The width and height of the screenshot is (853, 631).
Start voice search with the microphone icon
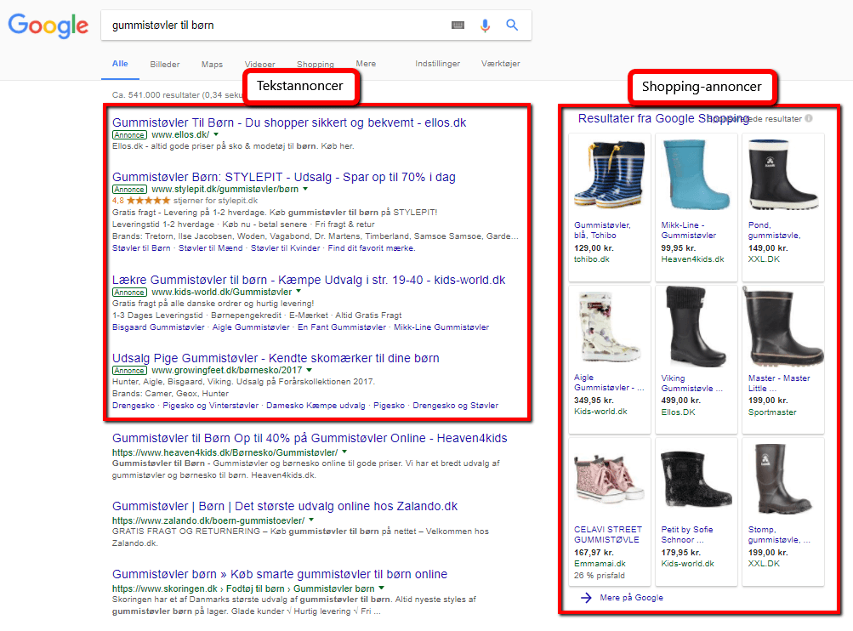(x=485, y=25)
